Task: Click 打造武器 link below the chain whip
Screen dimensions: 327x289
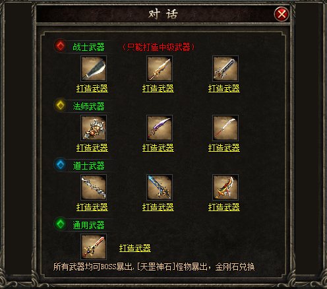Action: pyautogui.click(x=92, y=207)
